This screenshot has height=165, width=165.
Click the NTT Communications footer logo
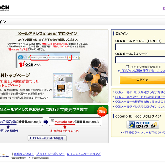4,155
